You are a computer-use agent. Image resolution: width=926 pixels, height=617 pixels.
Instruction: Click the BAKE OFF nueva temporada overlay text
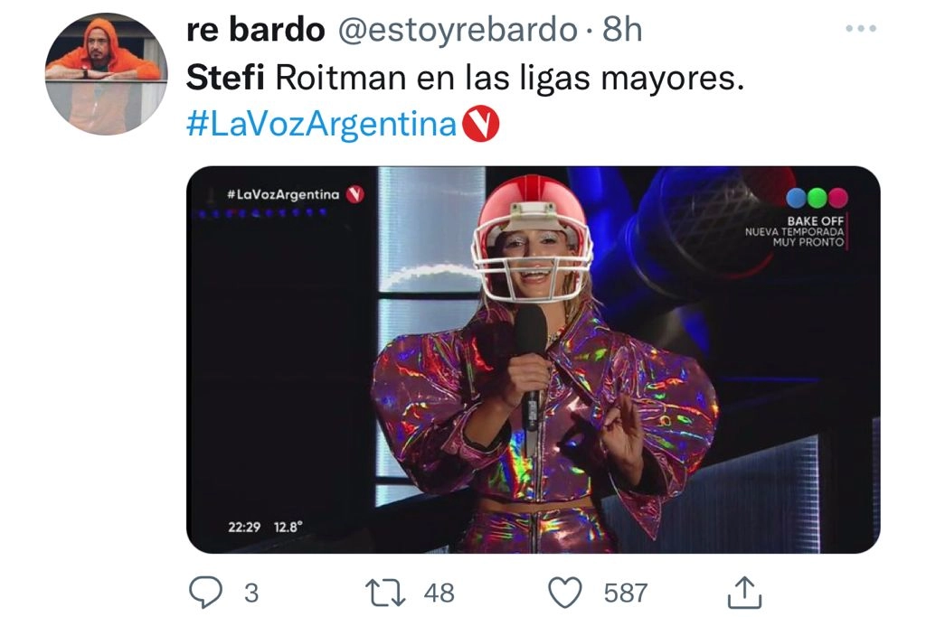tap(795, 231)
